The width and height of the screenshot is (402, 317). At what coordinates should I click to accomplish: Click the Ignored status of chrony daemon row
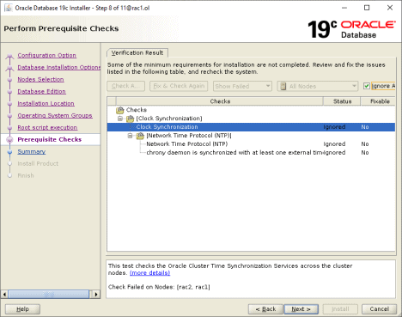[334, 153]
